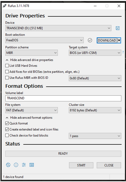The image size is (126, 182).
Task: Click the Volume label text field
Action: click(63, 98)
